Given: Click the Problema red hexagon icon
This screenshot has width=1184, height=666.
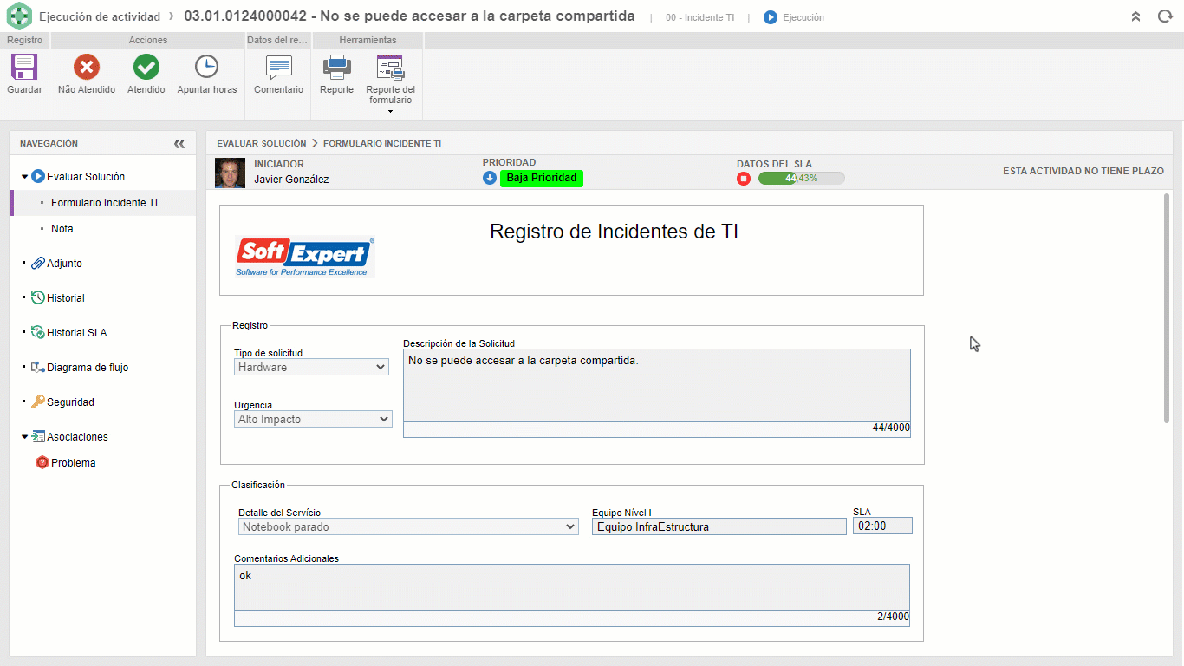Looking at the screenshot, I should pos(42,463).
